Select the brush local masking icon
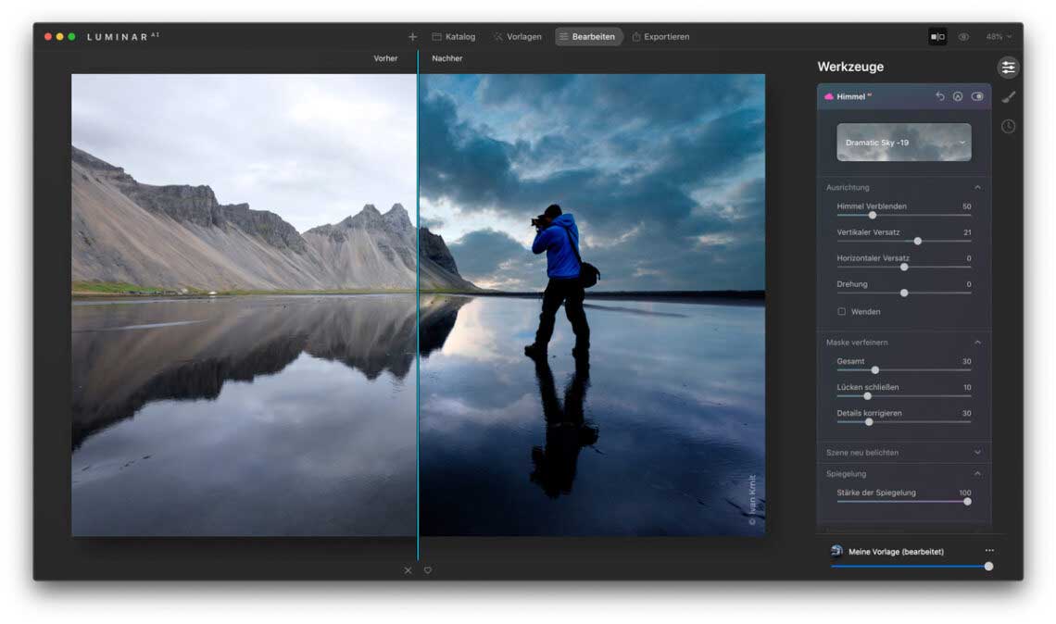 point(1008,97)
